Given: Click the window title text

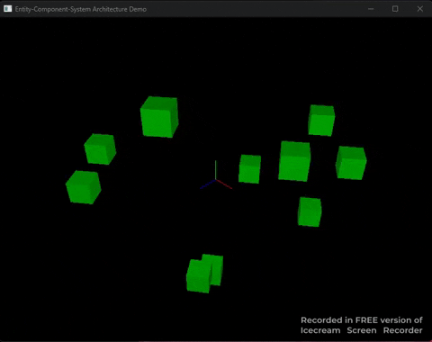Looking at the screenshot, I should point(81,9).
